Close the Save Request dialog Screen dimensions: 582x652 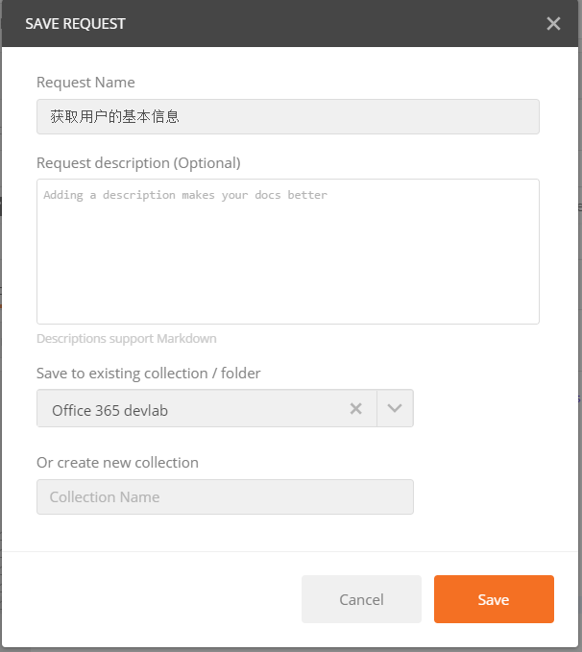coord(553,24)
